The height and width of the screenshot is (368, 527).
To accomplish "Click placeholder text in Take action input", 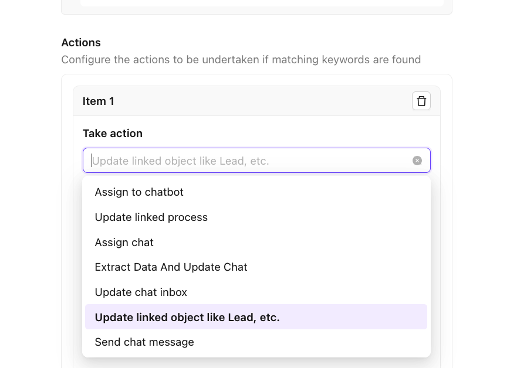I will 181,161.
